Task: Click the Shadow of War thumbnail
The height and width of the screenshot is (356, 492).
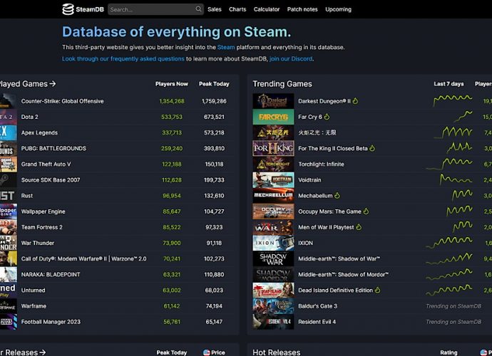Action: pos(273,259)
